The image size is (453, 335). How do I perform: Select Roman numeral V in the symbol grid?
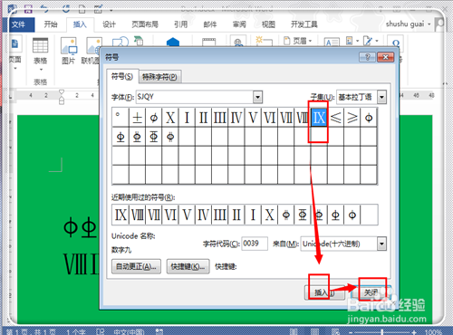(x=253, y=118)
